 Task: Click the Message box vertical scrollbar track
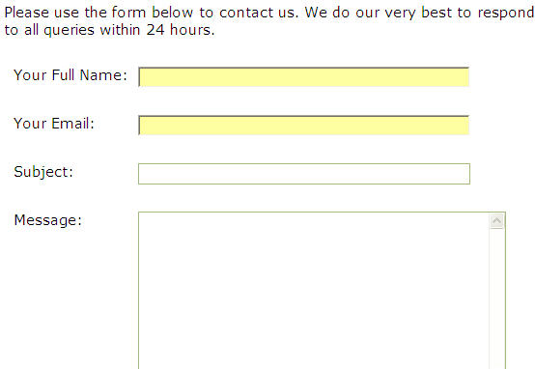point(496,298)
